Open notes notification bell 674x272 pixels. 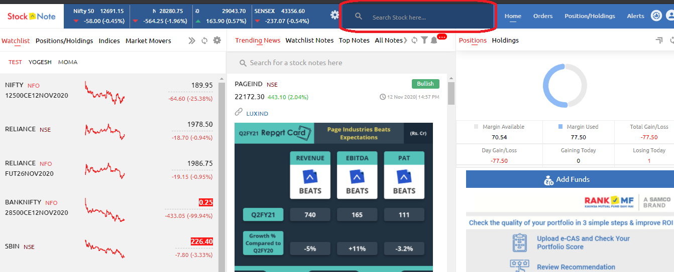pyautogui.click(x=434, y=41)
